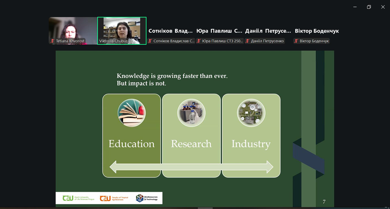
Task: Click muted mic icon on Tetiana Khvorost's tile
Action: (52, 41)
